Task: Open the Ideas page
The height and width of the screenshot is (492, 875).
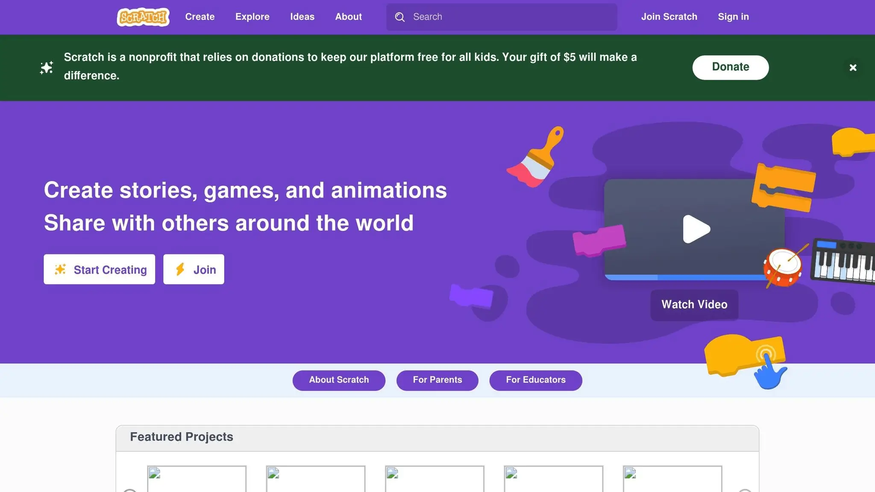Action: tap(302, 17)
